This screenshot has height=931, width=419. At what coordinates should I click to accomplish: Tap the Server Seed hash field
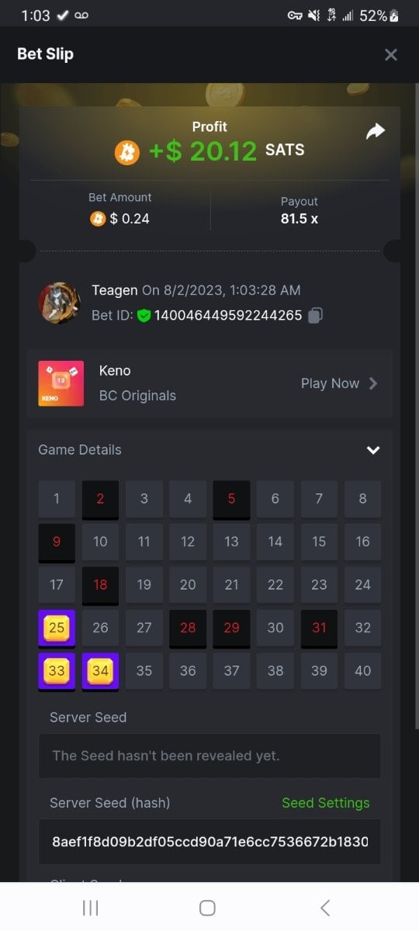click(209, 842)
